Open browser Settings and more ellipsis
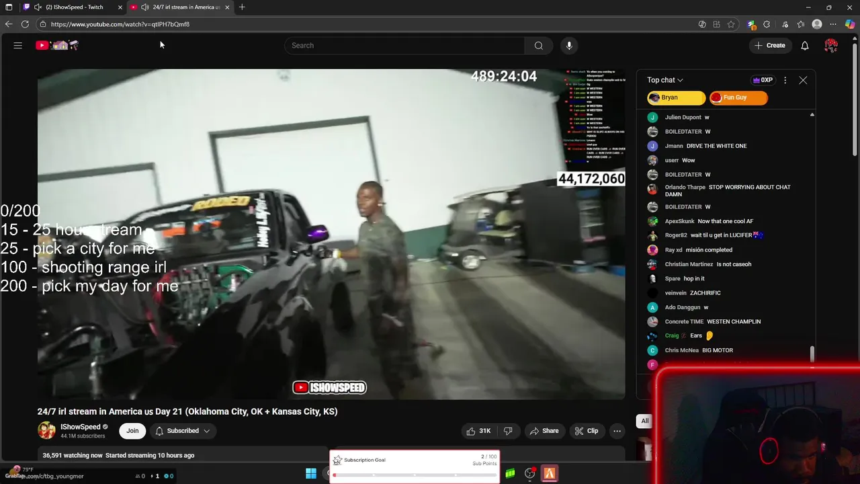Screen dimensions: 860x484 pos(833,24)
